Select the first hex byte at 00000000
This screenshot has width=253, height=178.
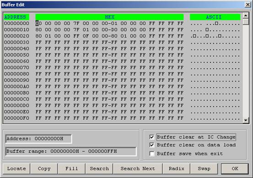pyautogui.click(x=38, y=23)
